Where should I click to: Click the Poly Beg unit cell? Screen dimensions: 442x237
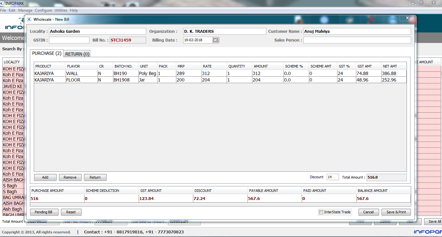148,73
